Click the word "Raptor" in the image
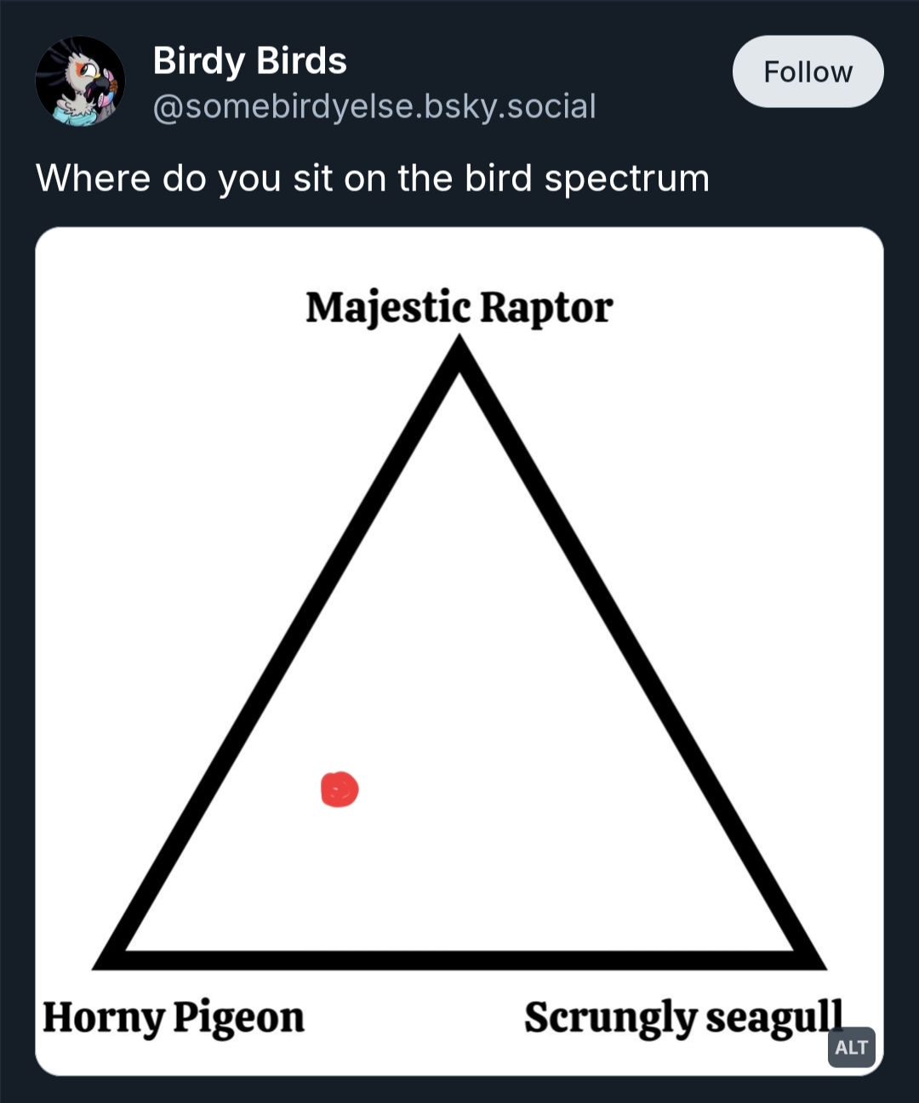Image resolution: width=919 pixels, height=1103 pixels. pyautogui.click(x=546, y=308)
